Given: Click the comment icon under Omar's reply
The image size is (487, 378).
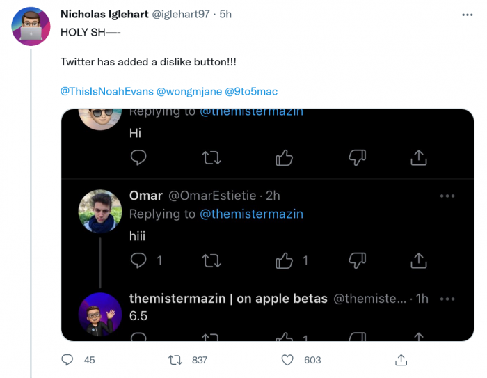Looking at the screenshot, I should pyautogui.click(x=138, y=260).
